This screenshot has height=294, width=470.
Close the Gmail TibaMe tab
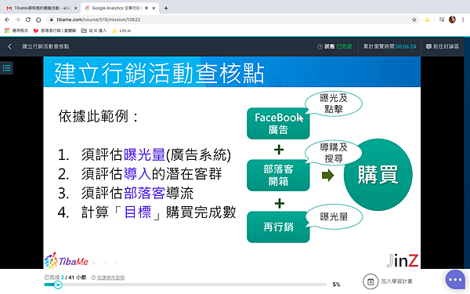point(75,8)
